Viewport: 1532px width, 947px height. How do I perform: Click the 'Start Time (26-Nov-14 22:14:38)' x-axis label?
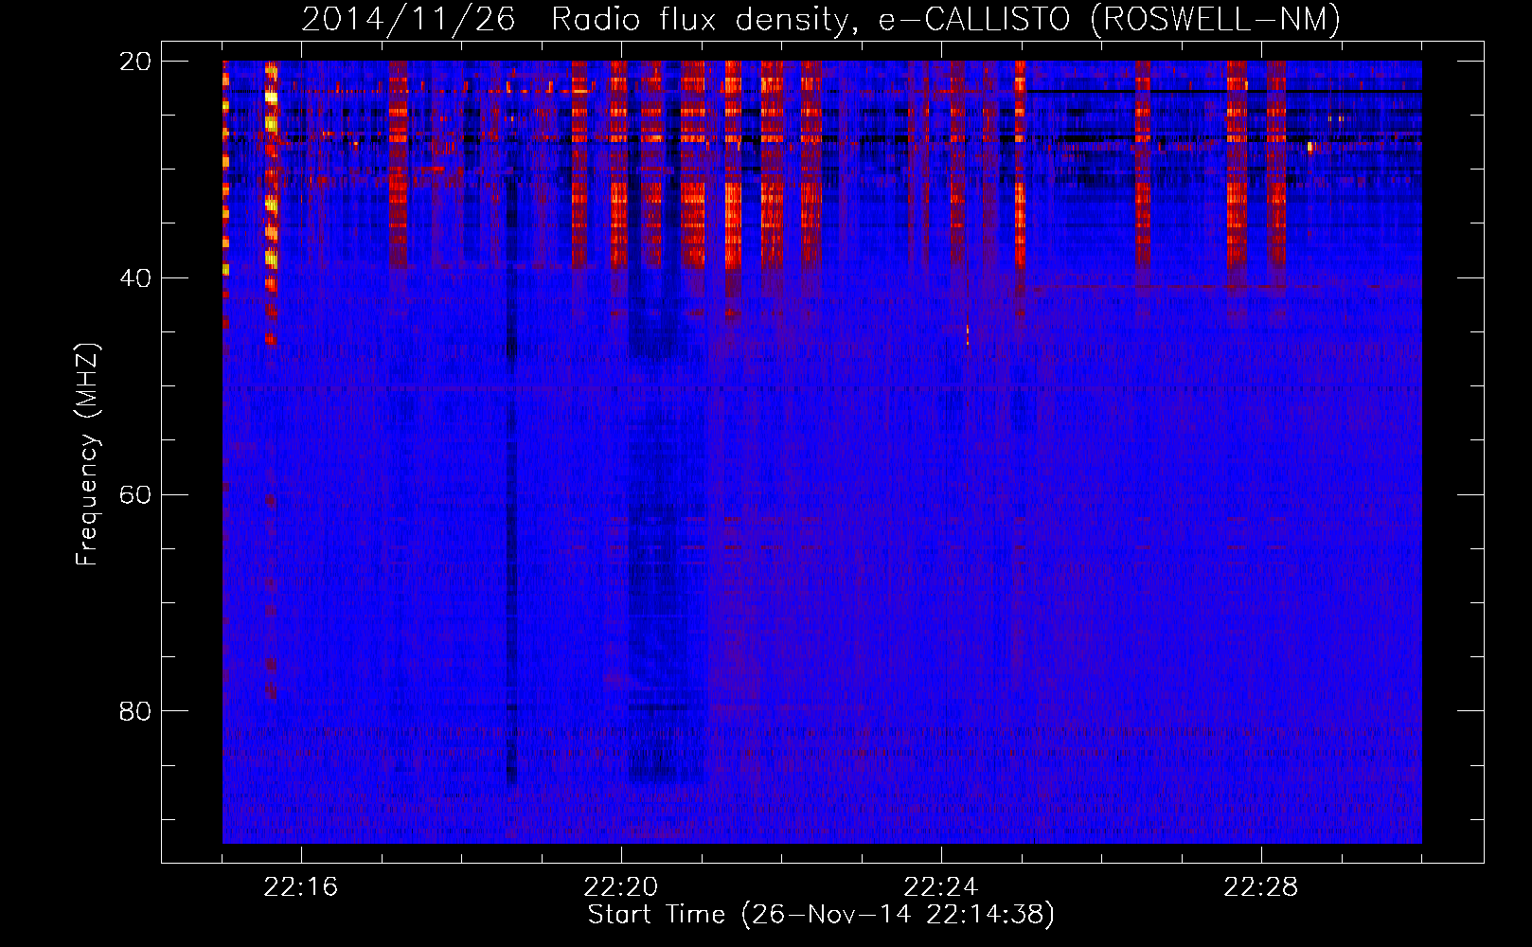821,915
